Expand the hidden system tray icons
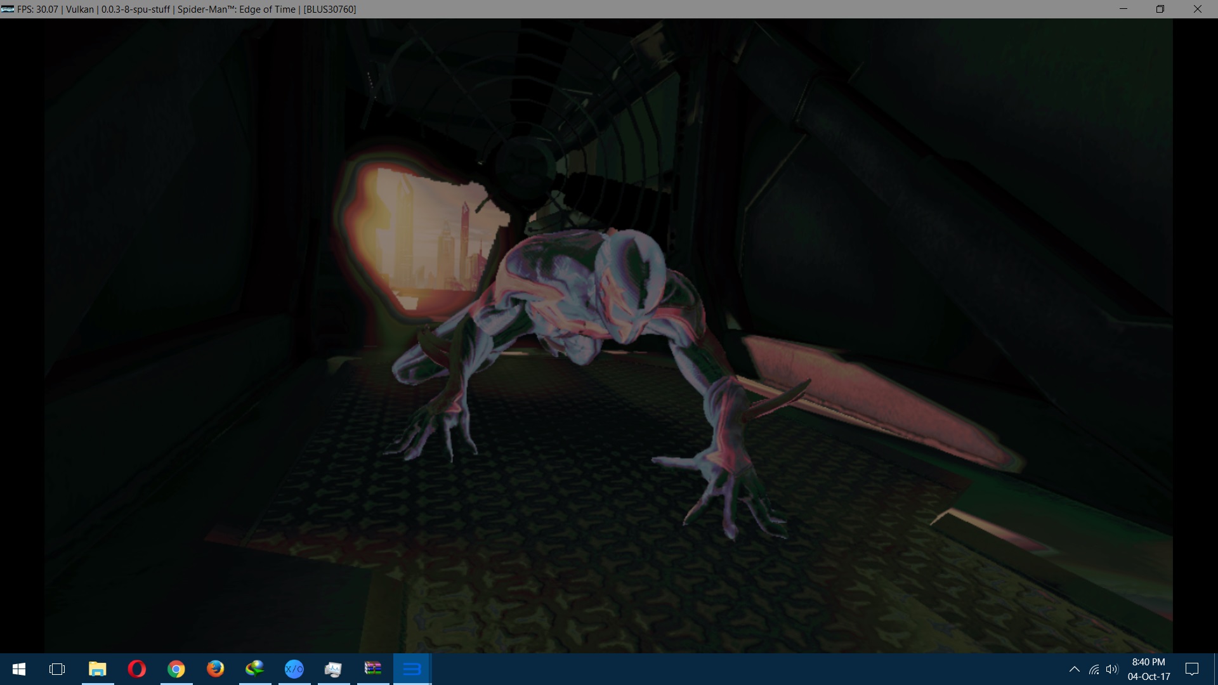This screenshot has width=1218, height=685. [1074, 669]
